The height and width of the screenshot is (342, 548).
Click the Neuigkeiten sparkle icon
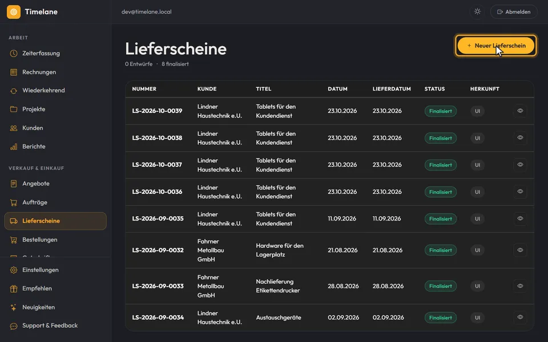point(14,307)
